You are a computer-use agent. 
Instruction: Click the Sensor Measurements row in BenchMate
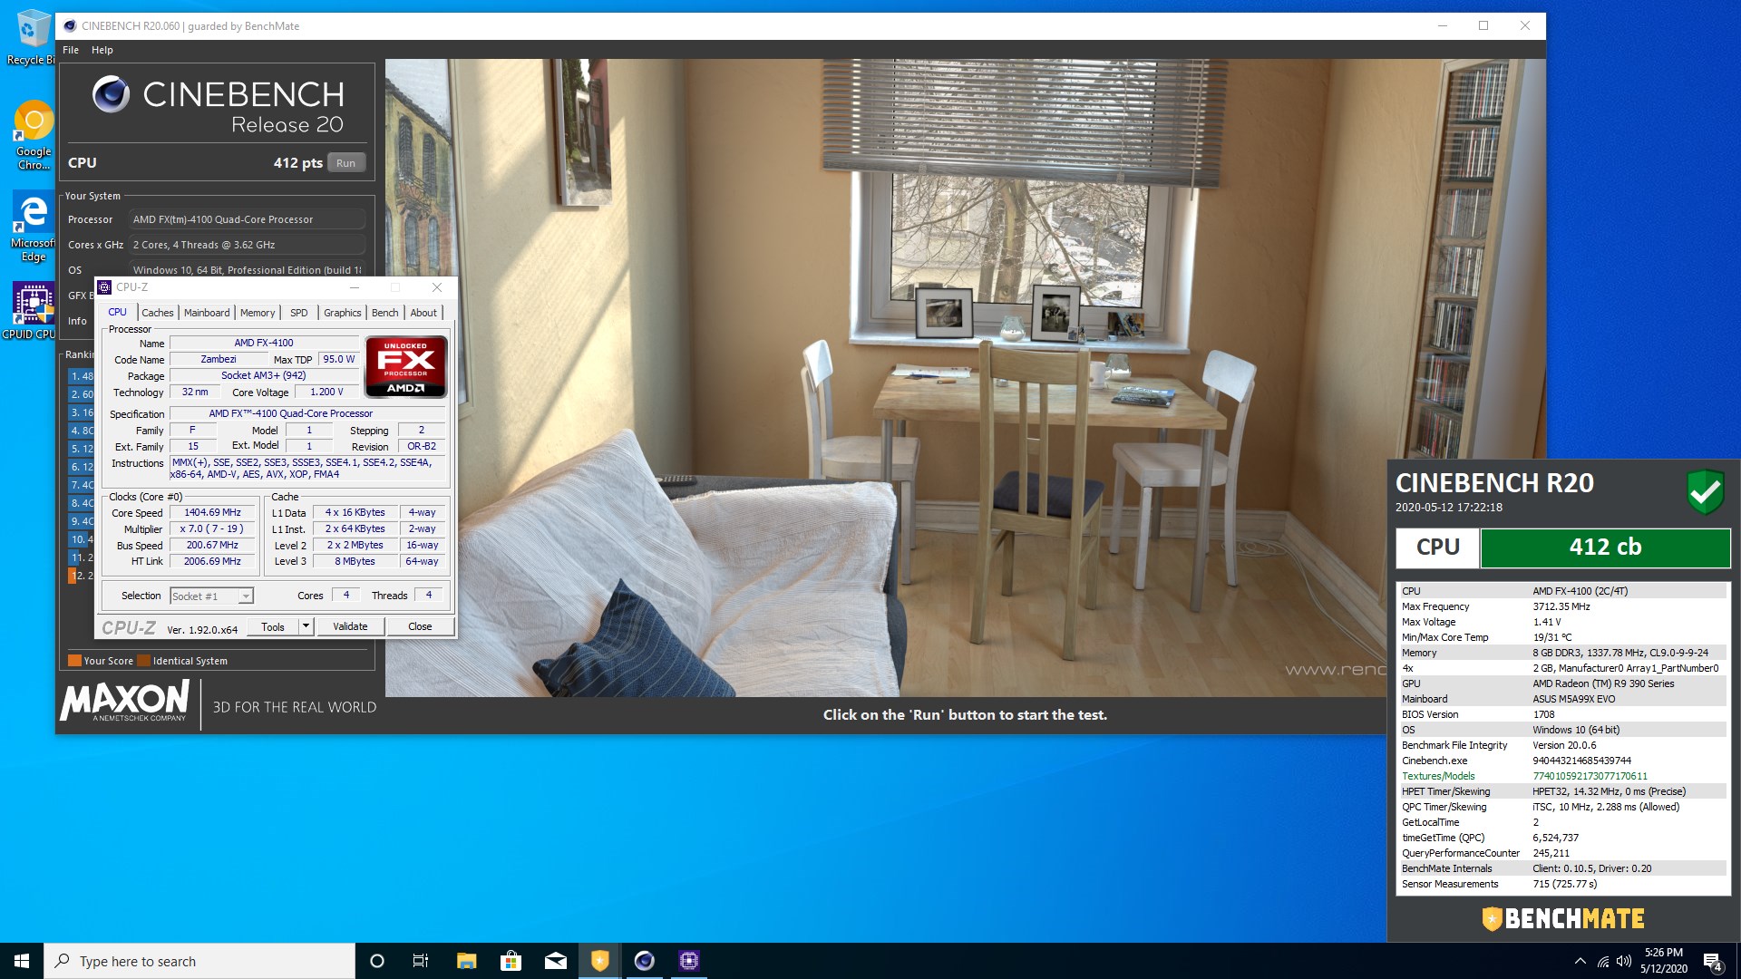[1563, 884]
